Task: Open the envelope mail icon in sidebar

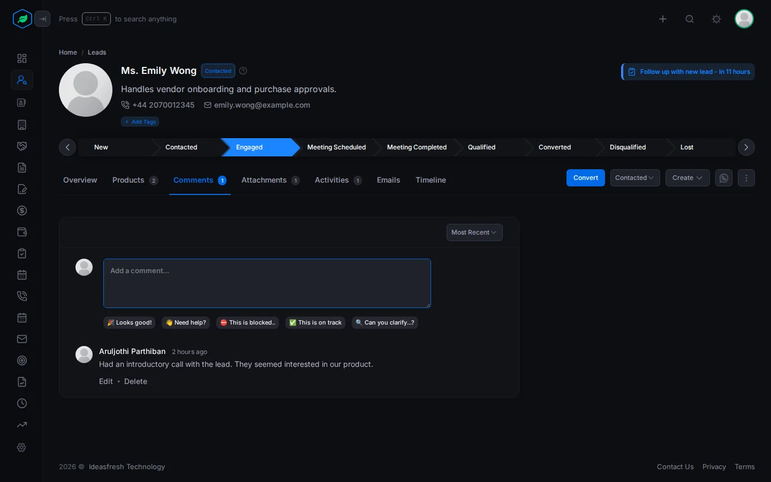Action: pyautogui.click(x=22, y=339)
